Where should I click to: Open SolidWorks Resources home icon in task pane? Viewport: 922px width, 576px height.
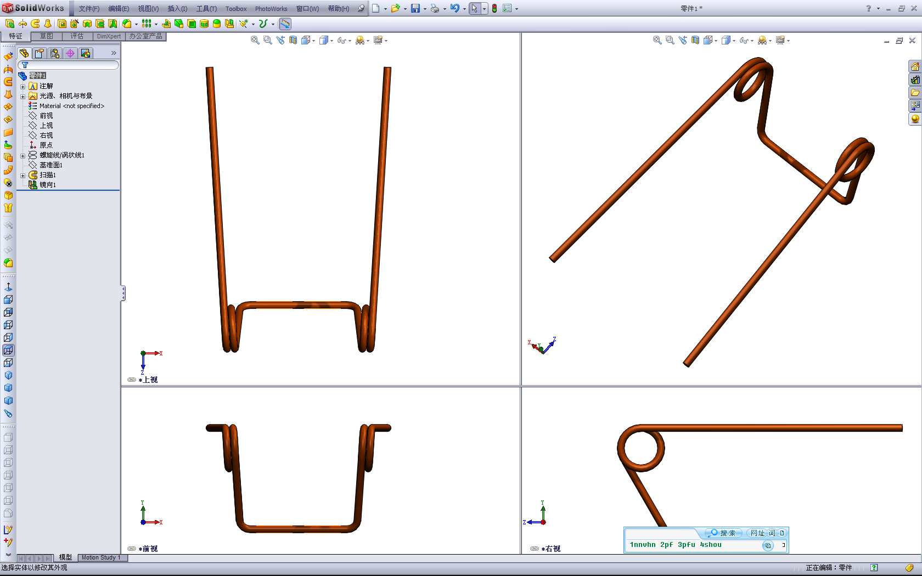[915, 66]
